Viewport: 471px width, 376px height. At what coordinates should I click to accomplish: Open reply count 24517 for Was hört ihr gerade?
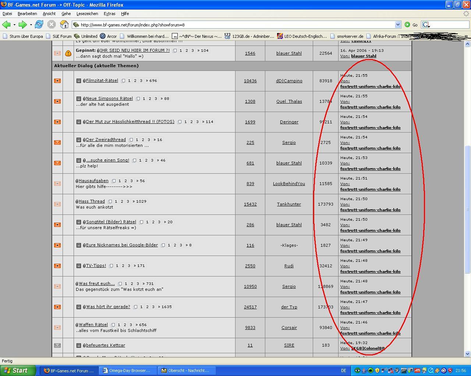pos(250,307)
